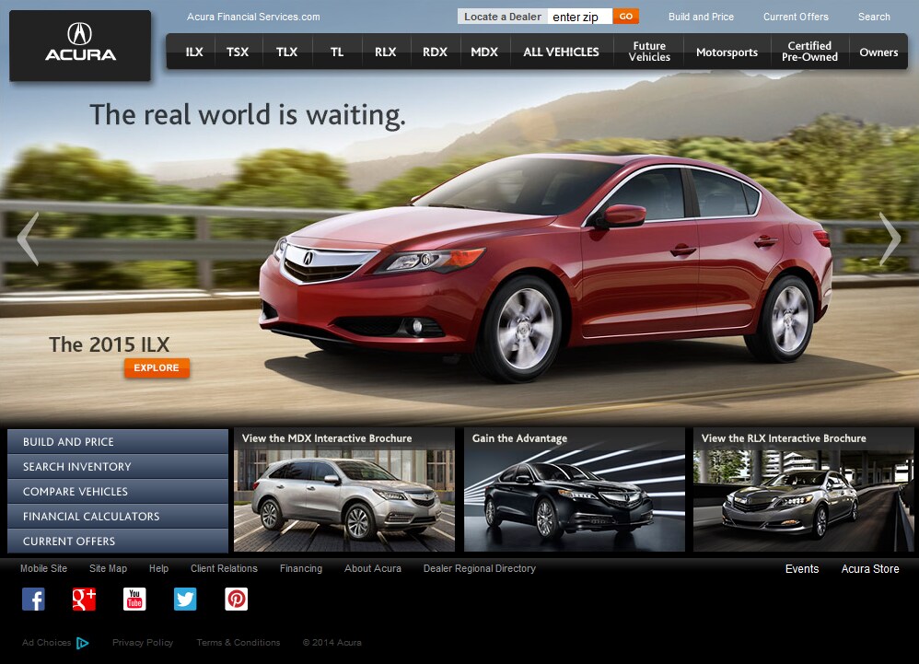Open the Client Relations link

click(x=224, y=568)
